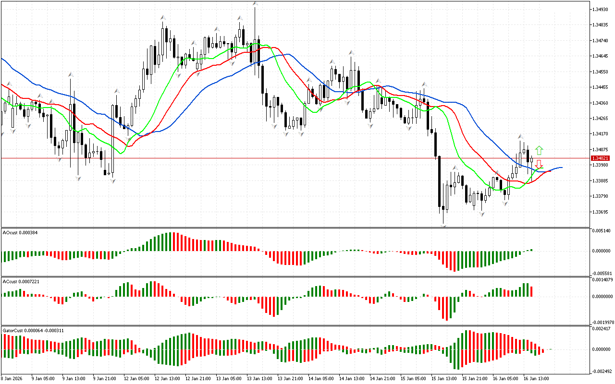Click the last green bar in AOcust histogram

(x=532, y=250)
